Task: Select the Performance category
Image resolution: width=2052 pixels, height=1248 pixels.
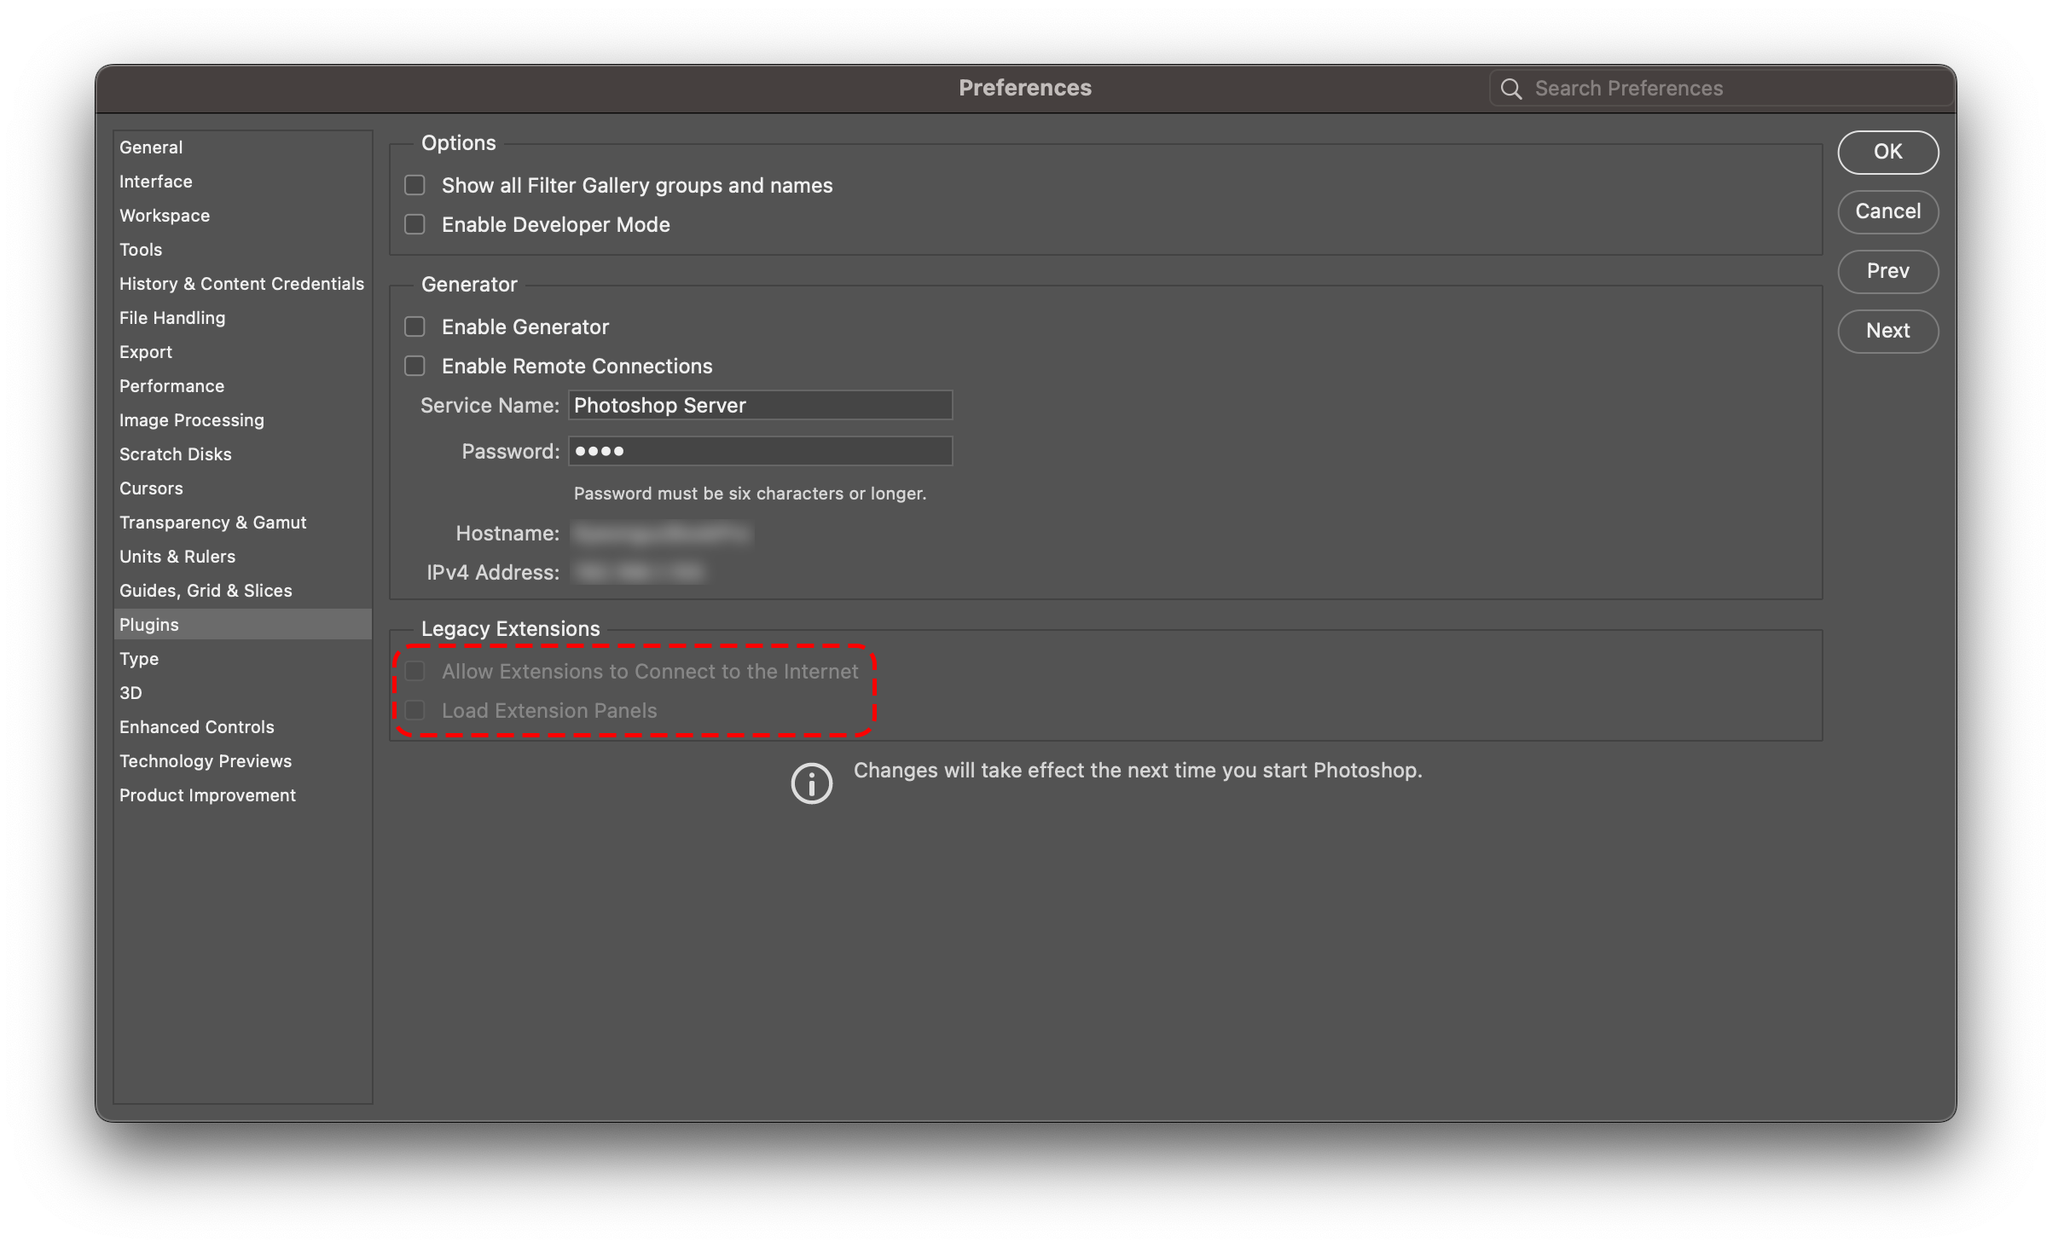Action: 171,386
